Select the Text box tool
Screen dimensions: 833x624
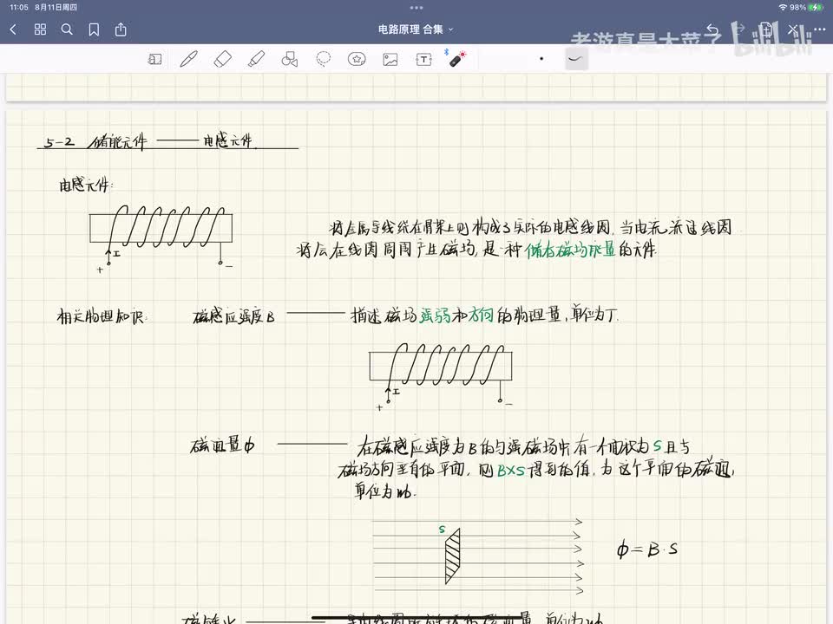tap(424, 59)
